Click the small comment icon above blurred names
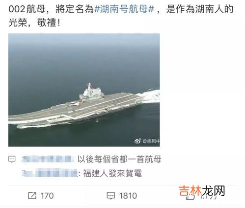 coord(12,159)
